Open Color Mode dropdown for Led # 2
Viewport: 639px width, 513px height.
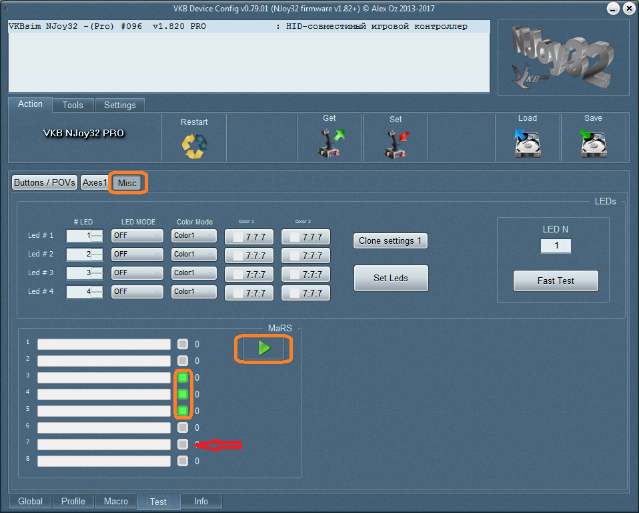193,254
